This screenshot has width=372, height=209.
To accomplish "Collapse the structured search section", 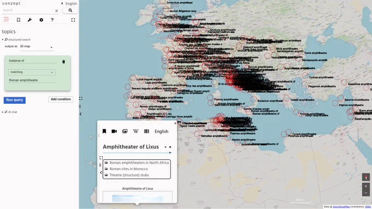I will coord(16,39).
